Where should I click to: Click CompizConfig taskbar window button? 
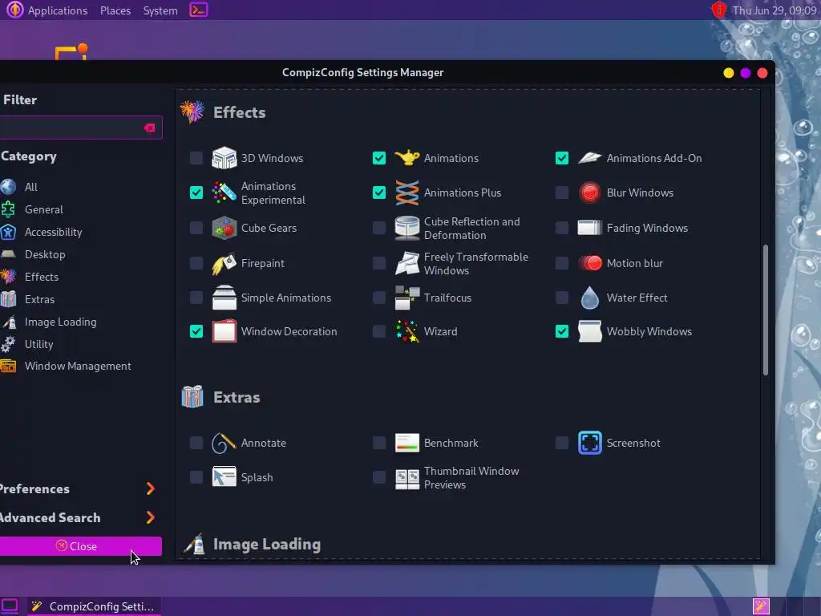tap(95, 606)
